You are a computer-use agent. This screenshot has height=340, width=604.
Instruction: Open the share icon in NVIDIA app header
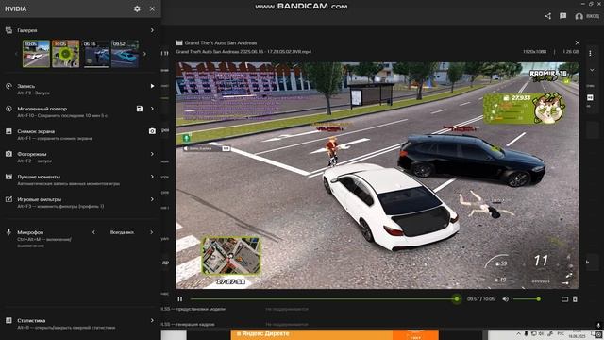[x=548, y=16]
